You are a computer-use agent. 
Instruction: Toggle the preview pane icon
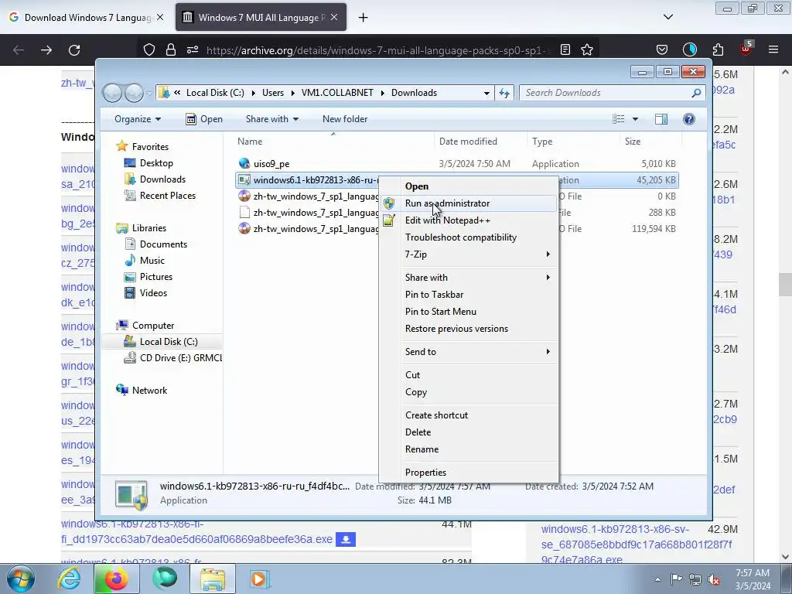point(661,118)
